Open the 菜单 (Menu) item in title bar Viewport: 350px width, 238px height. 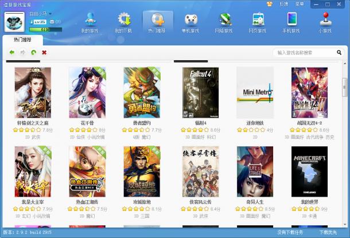point(300,4)
